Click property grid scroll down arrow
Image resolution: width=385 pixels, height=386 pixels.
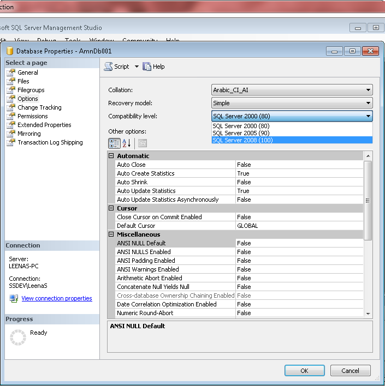(368, 313)
